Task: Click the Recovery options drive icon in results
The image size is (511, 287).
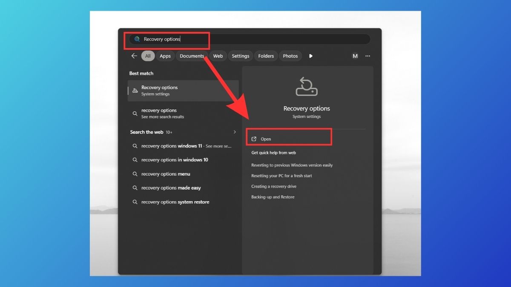Action: (135, 91)
